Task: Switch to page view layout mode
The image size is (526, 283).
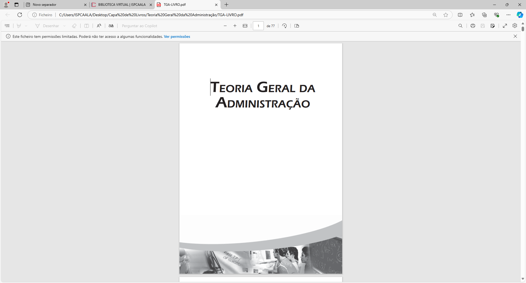Action: pyautogui.click(x=297, y=26)
